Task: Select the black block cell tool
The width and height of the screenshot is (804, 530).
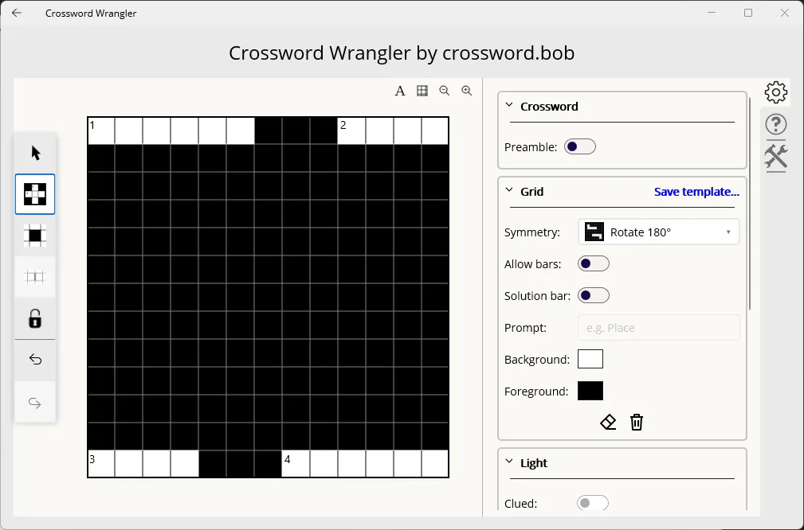Action: click(x=35, y=236)
